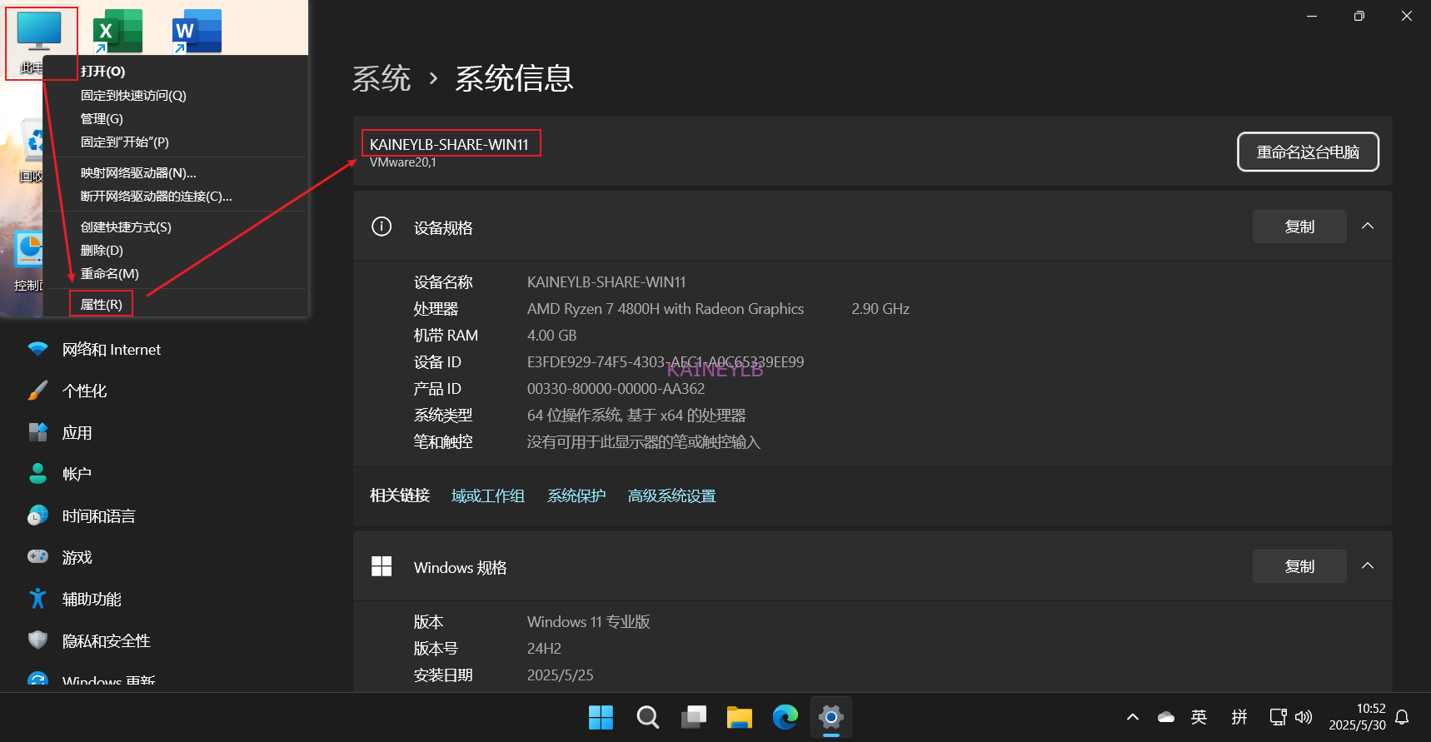1431x742 pixels.
Task: Go back to System in the breadcrumb
Action: (x=381, y=78)
